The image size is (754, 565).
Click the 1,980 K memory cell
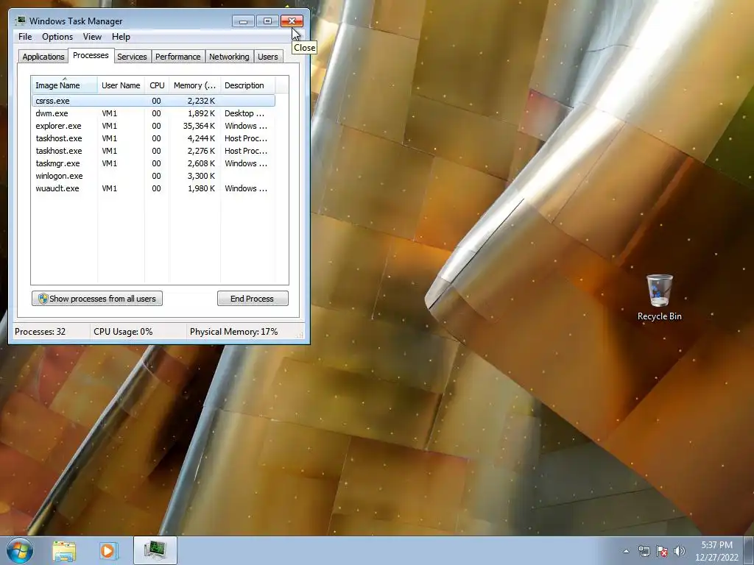click(202, 188)
